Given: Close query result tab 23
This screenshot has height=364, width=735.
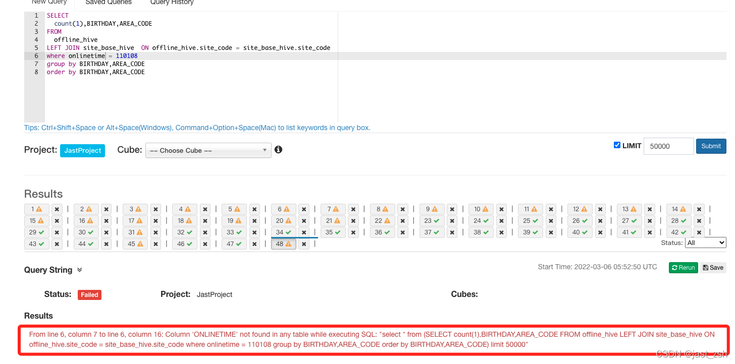Looking at the screenshot, I should 452,221.
